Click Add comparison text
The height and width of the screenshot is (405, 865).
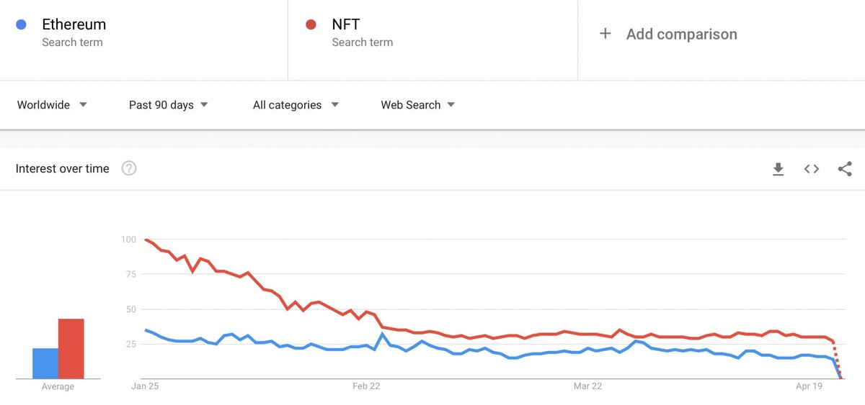681,34
